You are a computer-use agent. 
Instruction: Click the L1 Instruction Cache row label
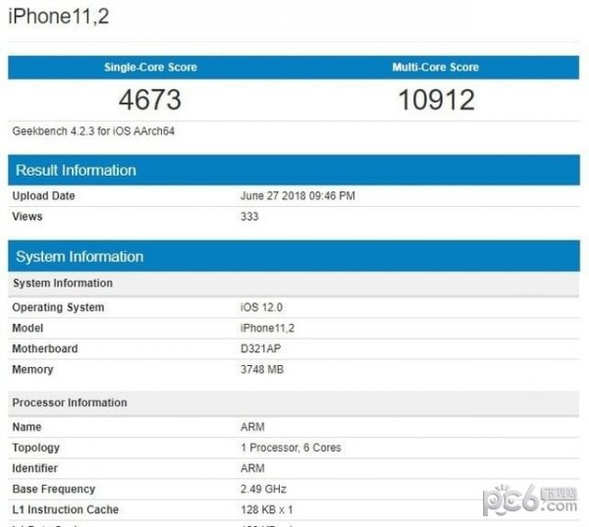point(65,509)
